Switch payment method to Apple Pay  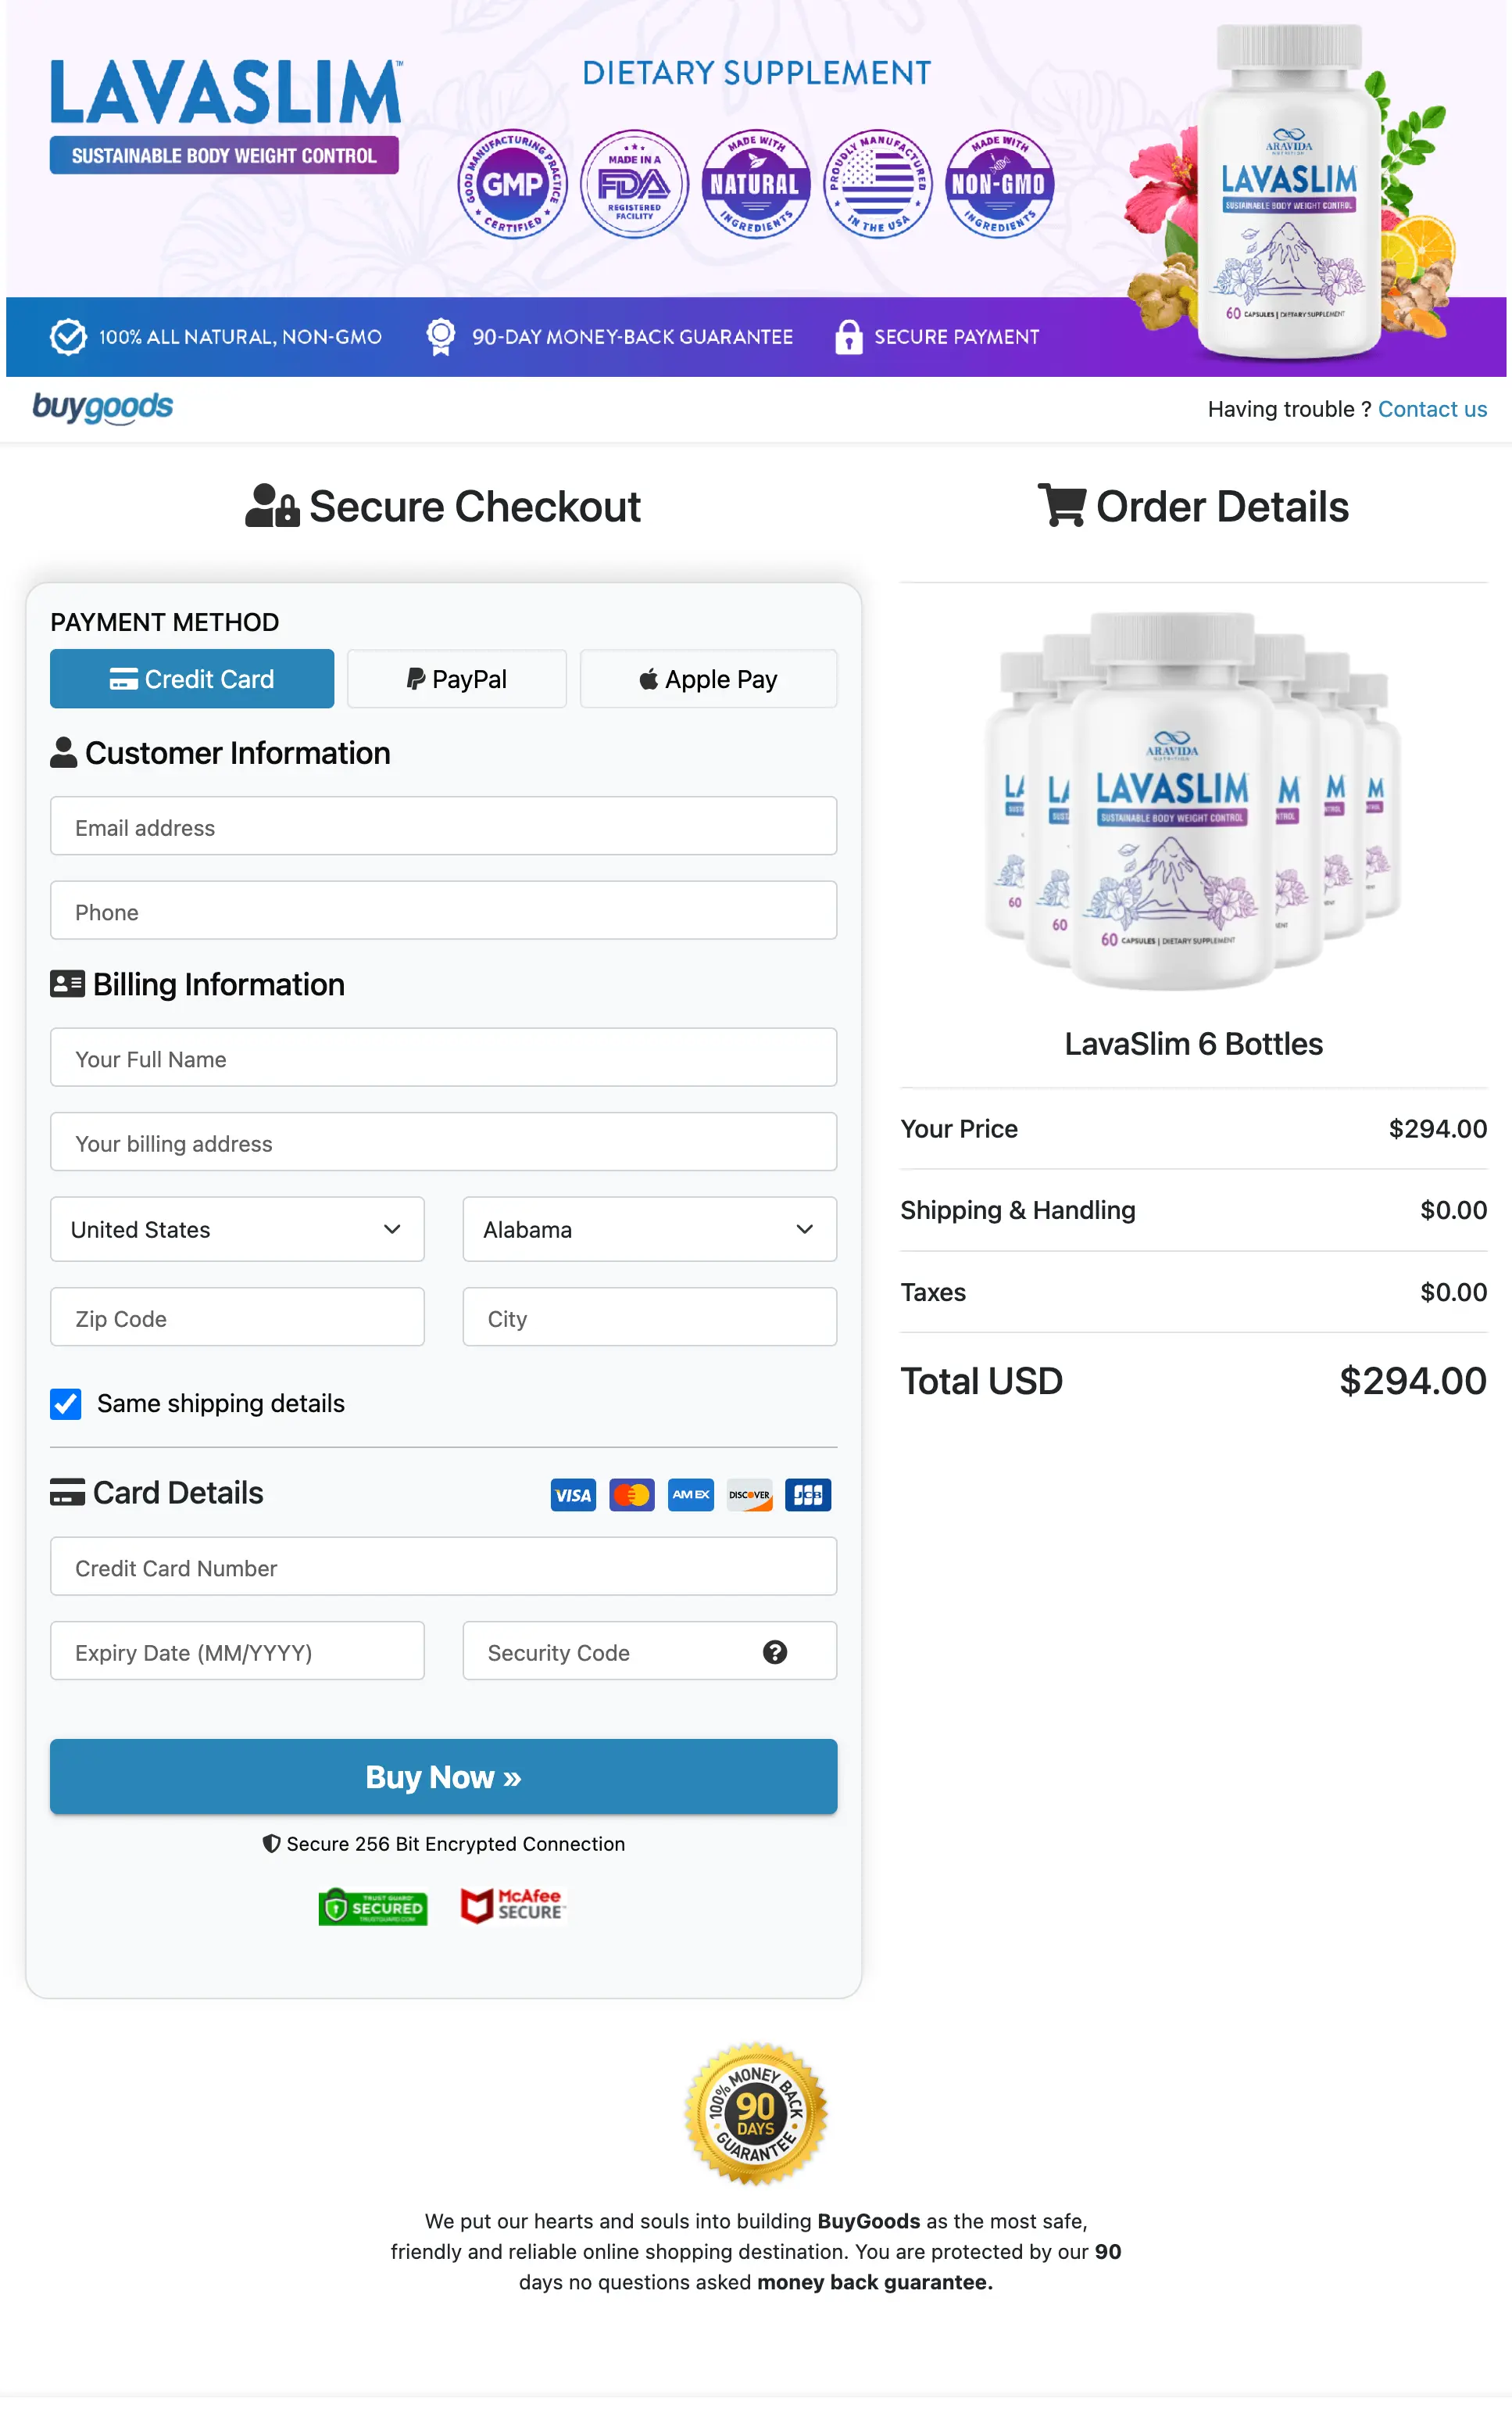[x=708, y=678]
